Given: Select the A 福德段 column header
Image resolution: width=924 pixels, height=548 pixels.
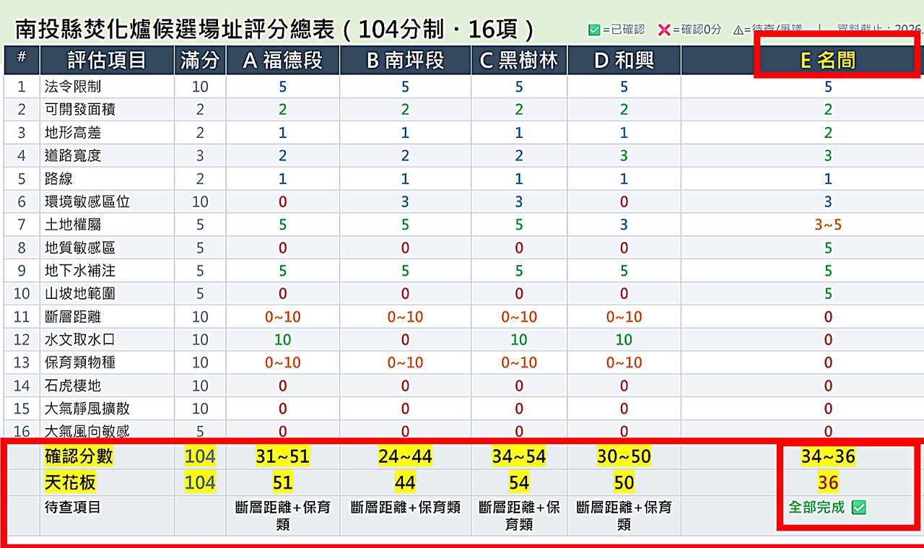Looking at the screenshot, I should point(282,61).
